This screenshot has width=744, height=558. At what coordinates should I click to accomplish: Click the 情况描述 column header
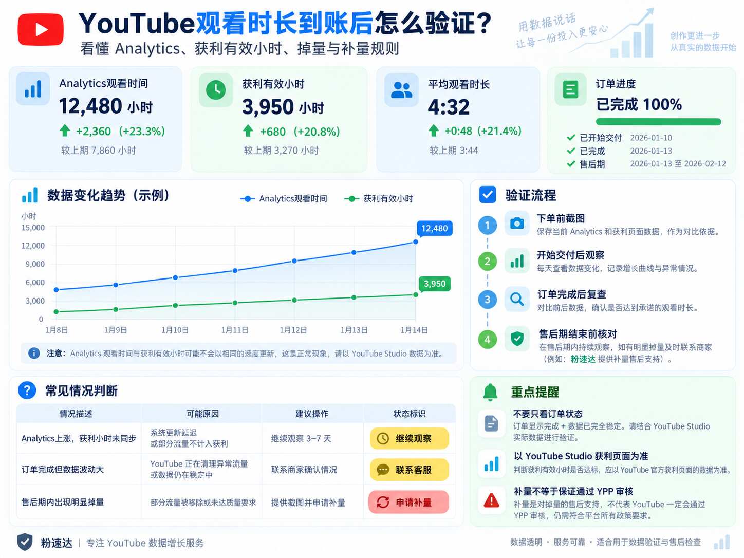click(76, 414)
